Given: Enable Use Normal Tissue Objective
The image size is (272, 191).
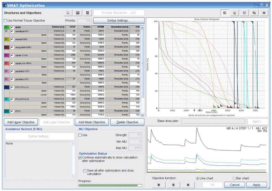Looking at the screenshot, I should coord(5,21).
